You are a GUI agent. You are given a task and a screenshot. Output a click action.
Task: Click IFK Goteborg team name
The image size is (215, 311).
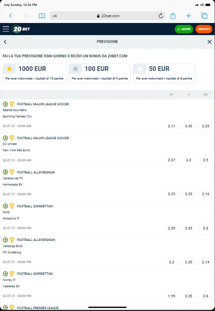coord(12,252)
